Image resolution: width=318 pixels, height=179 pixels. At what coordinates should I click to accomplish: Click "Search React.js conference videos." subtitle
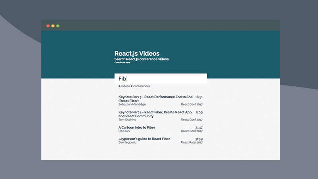click(x=142, y=59)
